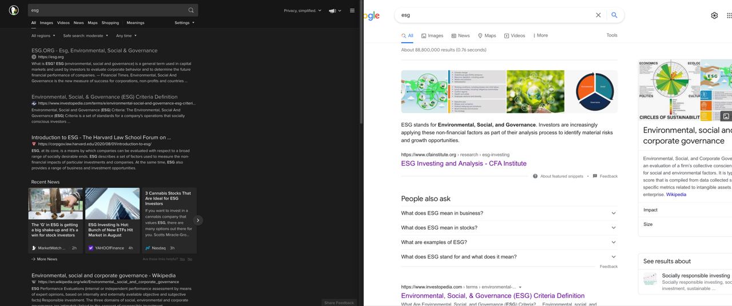Viewport: 732px width, 306px height.
Task: Show next recent news items arrow
Action: point(198,220)
